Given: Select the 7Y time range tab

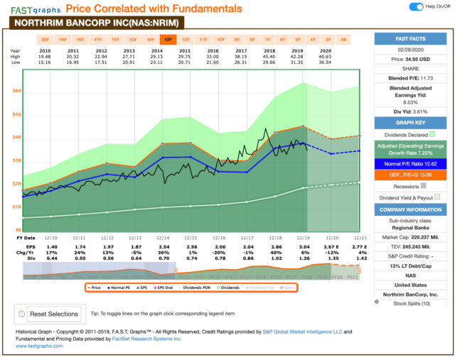Looking at the screenshot, I should [267, 40].
